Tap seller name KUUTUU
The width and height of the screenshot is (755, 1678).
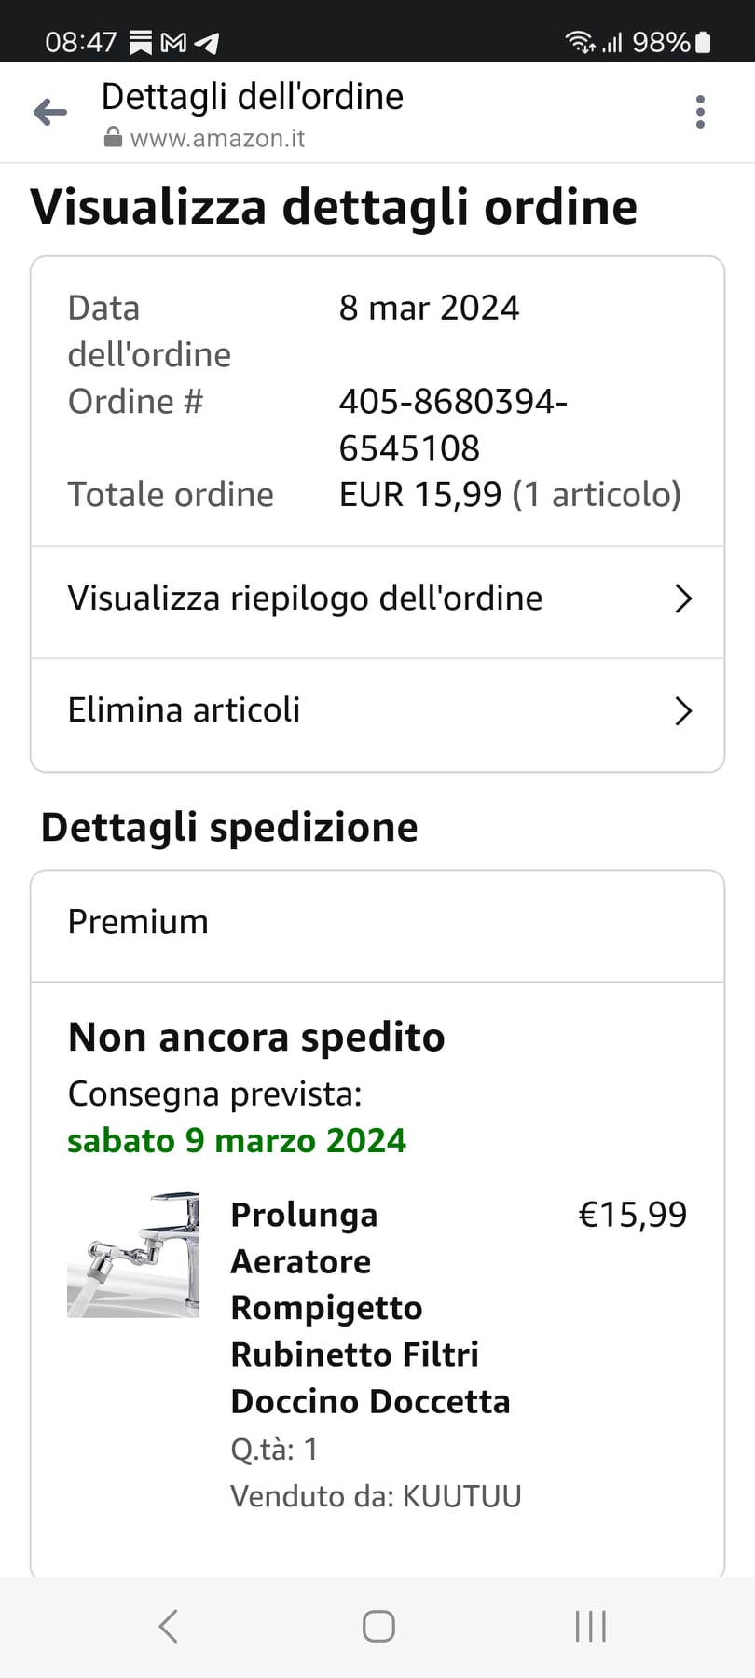tap(461, 1496)
